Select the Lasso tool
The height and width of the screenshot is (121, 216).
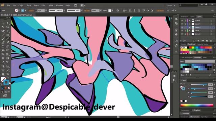pyautogui.click(x=8, y=27)
